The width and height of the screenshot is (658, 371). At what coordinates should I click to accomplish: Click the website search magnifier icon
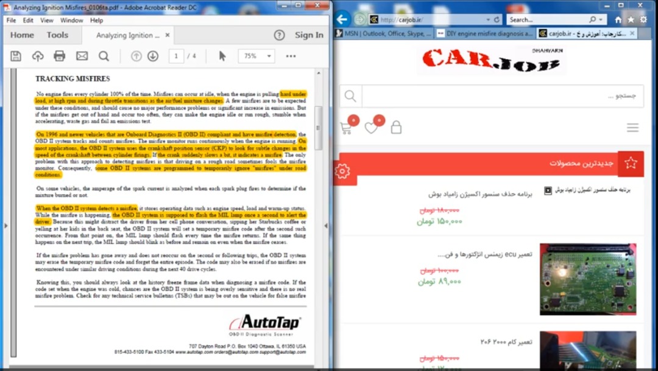coord(350,96)
